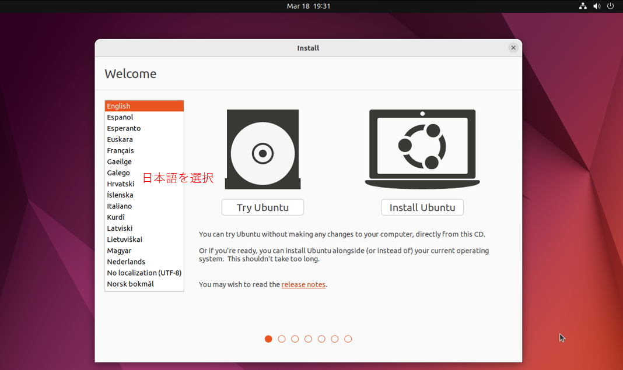Select No localization (UTF-8) option
The height and width of the screenshot is (370, 623).
[144, 273]
